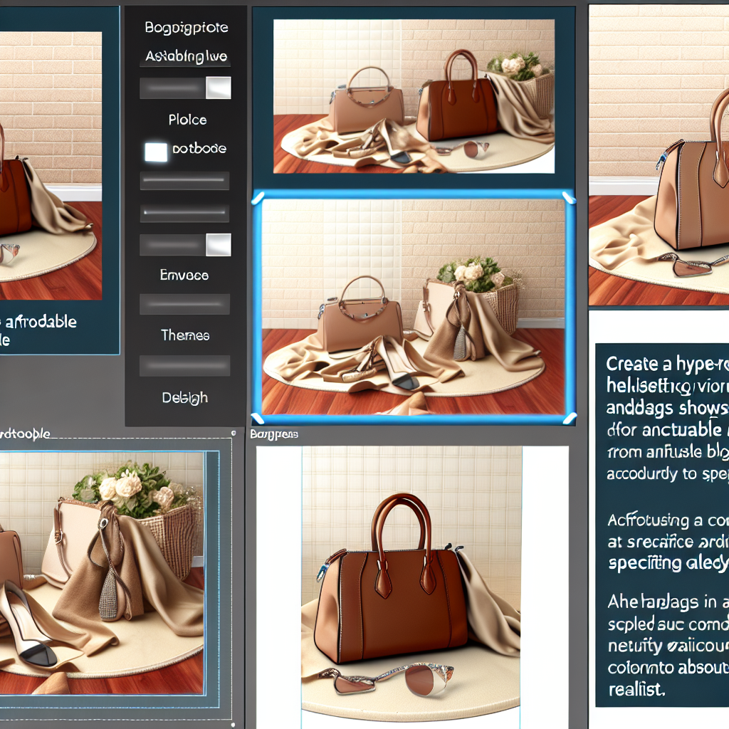Select the 'Debigh' option at the sidebar bottom
The width and height of the screenshot is (729, 729).
[184, 398]
